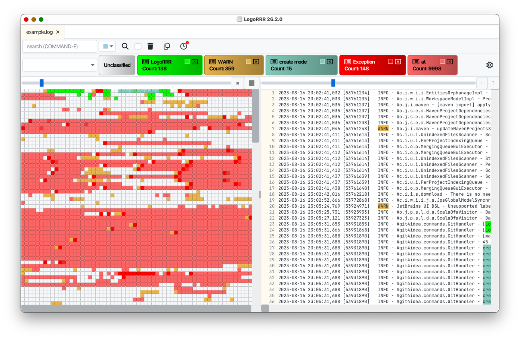Toggle the Exception Count: 148 filter
520x340 pixels.
click(x=372, y=65)
